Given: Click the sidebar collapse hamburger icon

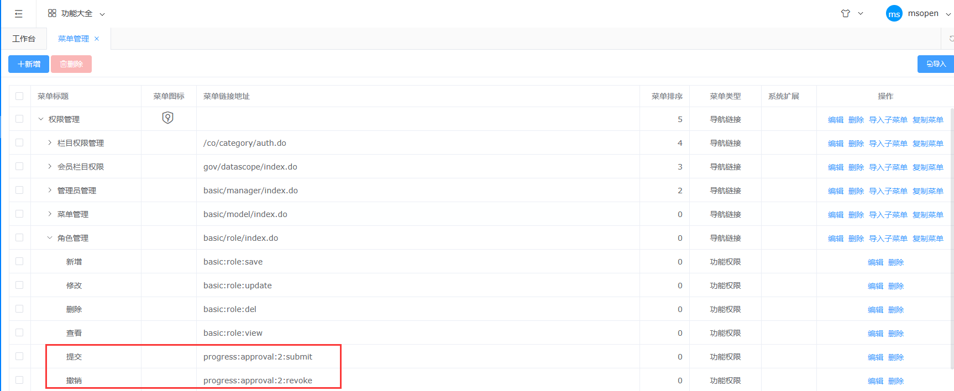Looking at the screenshot, I should (x=18, y=14).
